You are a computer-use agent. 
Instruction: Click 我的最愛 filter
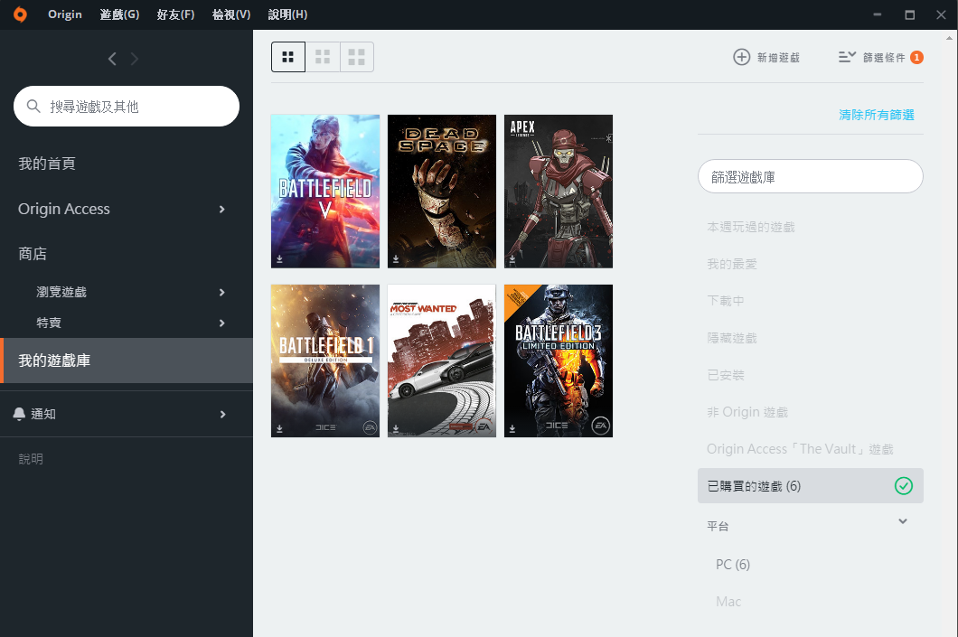(x=732, y=264)
